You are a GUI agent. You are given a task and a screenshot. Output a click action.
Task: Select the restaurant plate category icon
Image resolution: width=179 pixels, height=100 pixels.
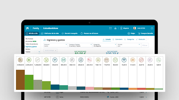[x=63, y=60]
